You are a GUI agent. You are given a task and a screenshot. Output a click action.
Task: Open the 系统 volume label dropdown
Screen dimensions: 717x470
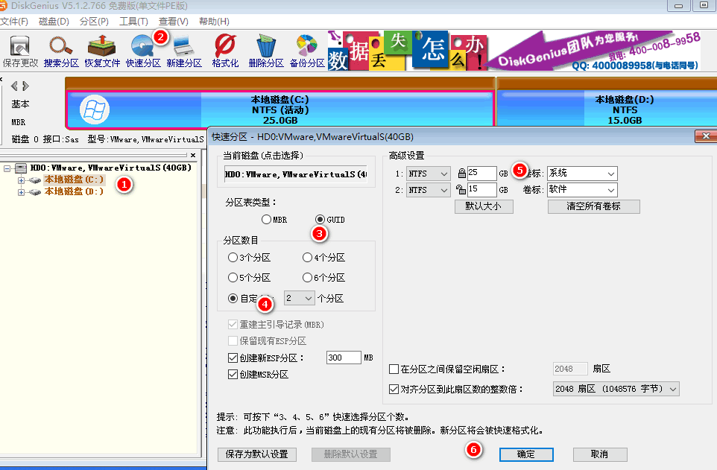[x=582, y=172]
